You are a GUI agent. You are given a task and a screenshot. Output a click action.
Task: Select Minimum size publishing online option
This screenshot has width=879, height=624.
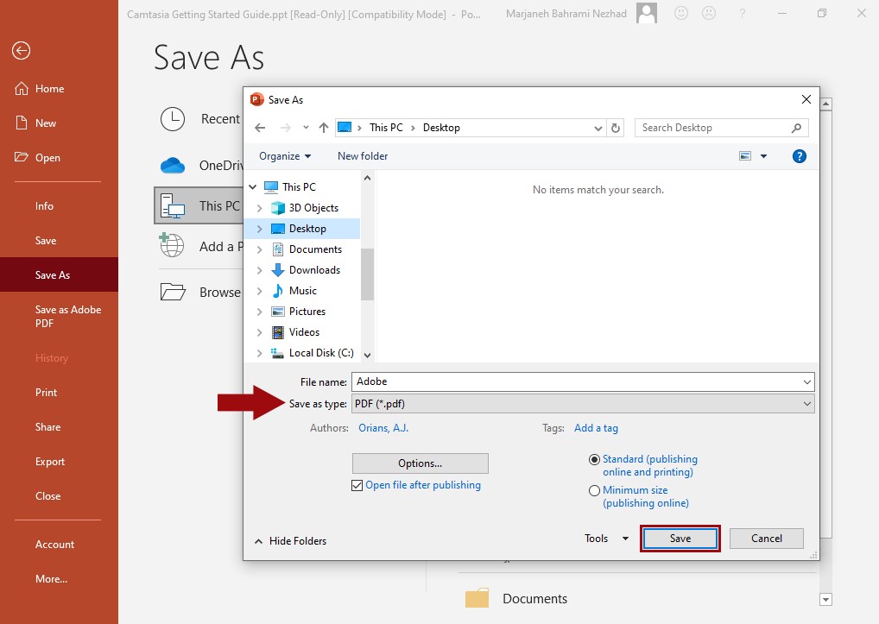point(594,491)
